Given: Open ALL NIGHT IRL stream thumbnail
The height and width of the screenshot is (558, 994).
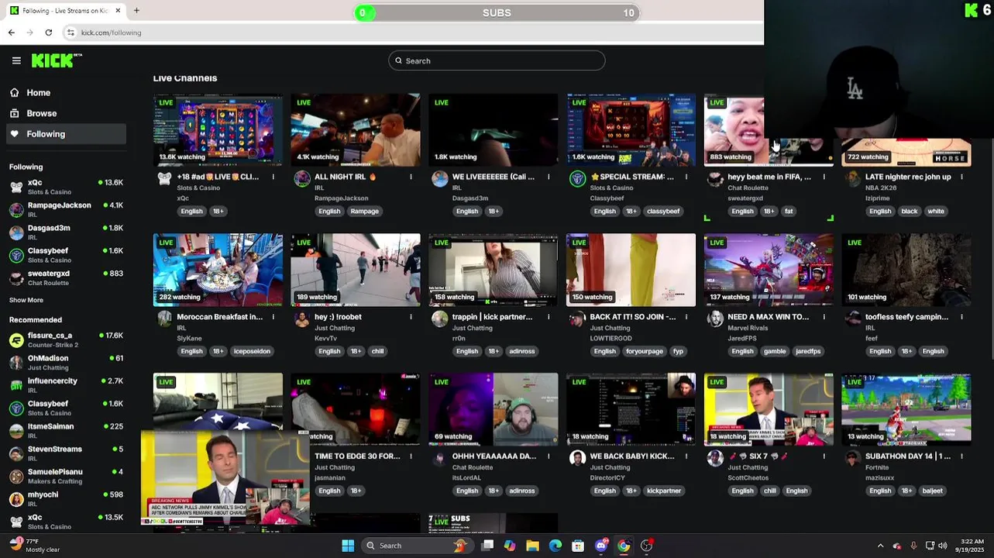Looking at the screenshot, I should [x=356, y=129].
